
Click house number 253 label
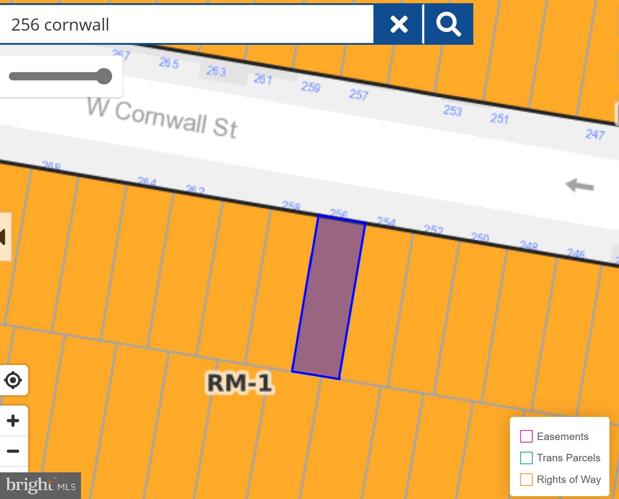pos(452,111)
